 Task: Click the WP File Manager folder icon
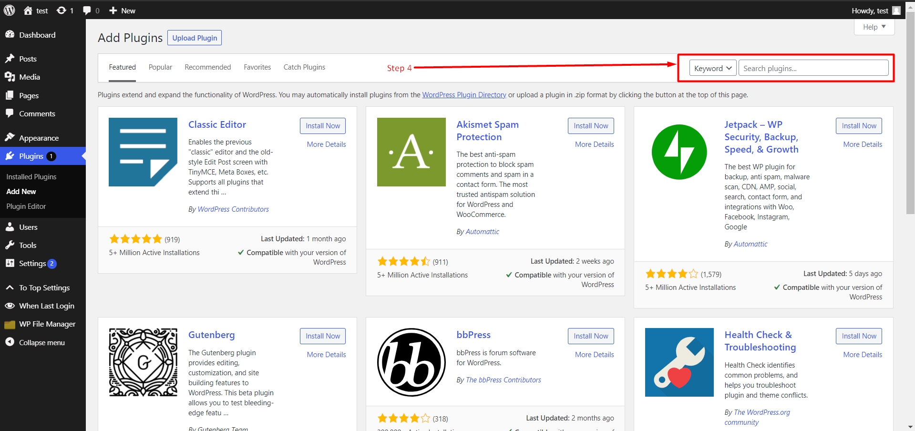point(10,325)
